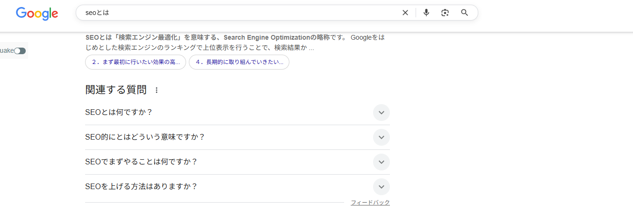Expand the chevron for SEOでまずやることは何ですか？
Screen dimensions: 633x219
pyautogui.click(x=381, y=162)
